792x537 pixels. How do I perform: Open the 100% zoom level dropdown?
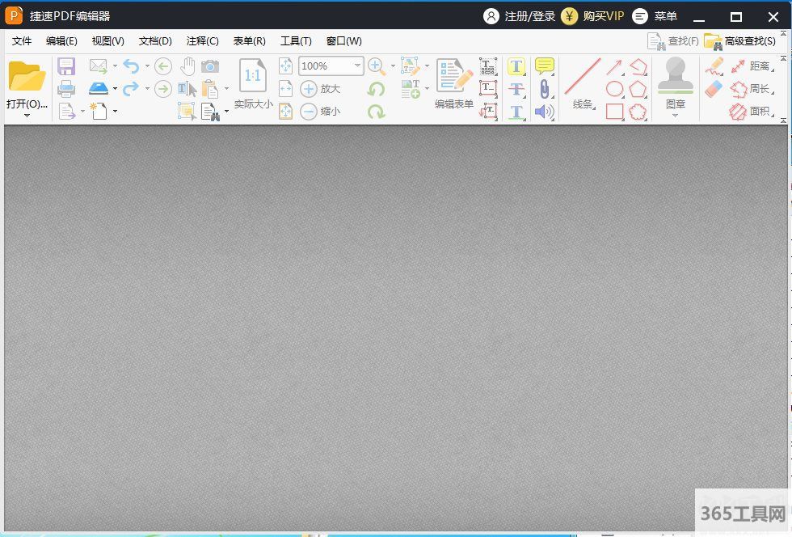[357, 66]
